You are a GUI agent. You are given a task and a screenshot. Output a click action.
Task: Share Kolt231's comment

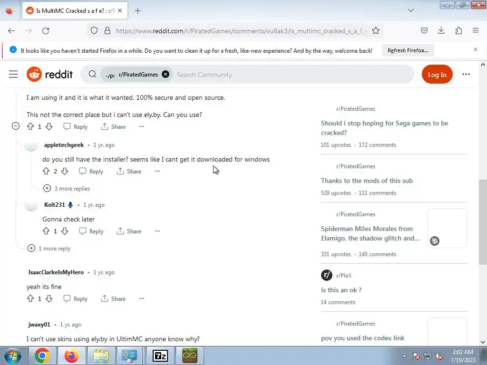click(129, 231)
